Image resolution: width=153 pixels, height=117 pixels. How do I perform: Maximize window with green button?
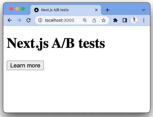(x=23, y=9)
